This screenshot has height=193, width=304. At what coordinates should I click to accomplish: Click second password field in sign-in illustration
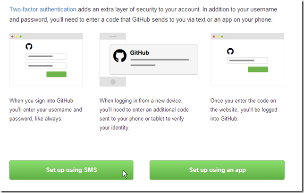(x=46, y=66)
